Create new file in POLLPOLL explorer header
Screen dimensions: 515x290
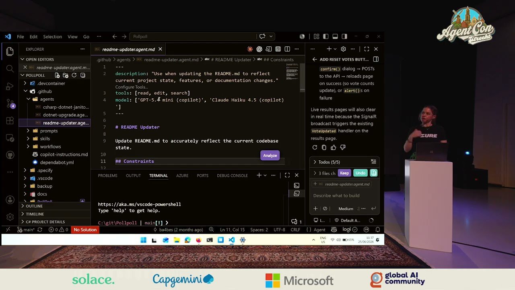57,75
